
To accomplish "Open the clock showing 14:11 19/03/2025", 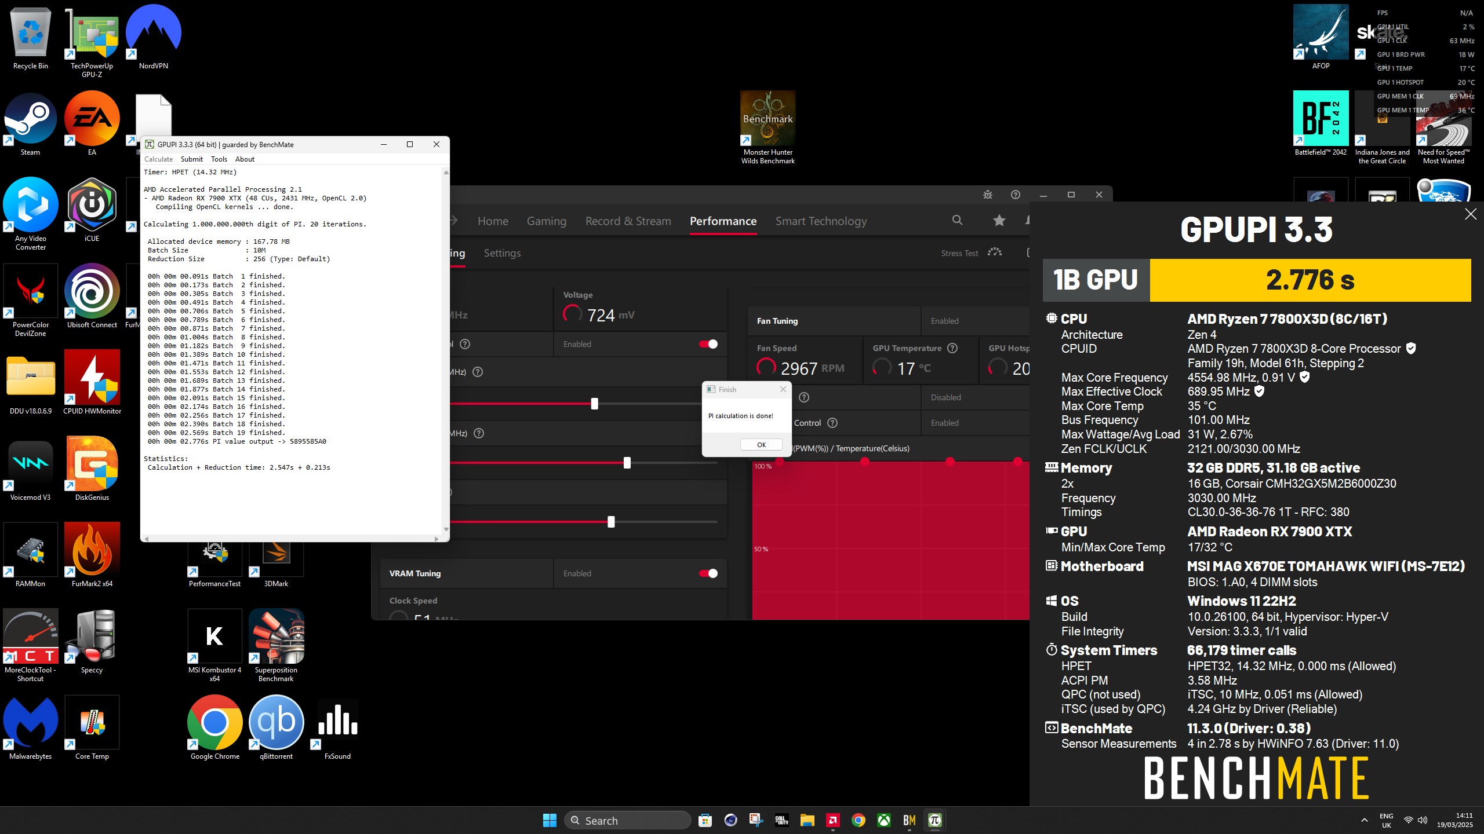I will pos(1454,820).
